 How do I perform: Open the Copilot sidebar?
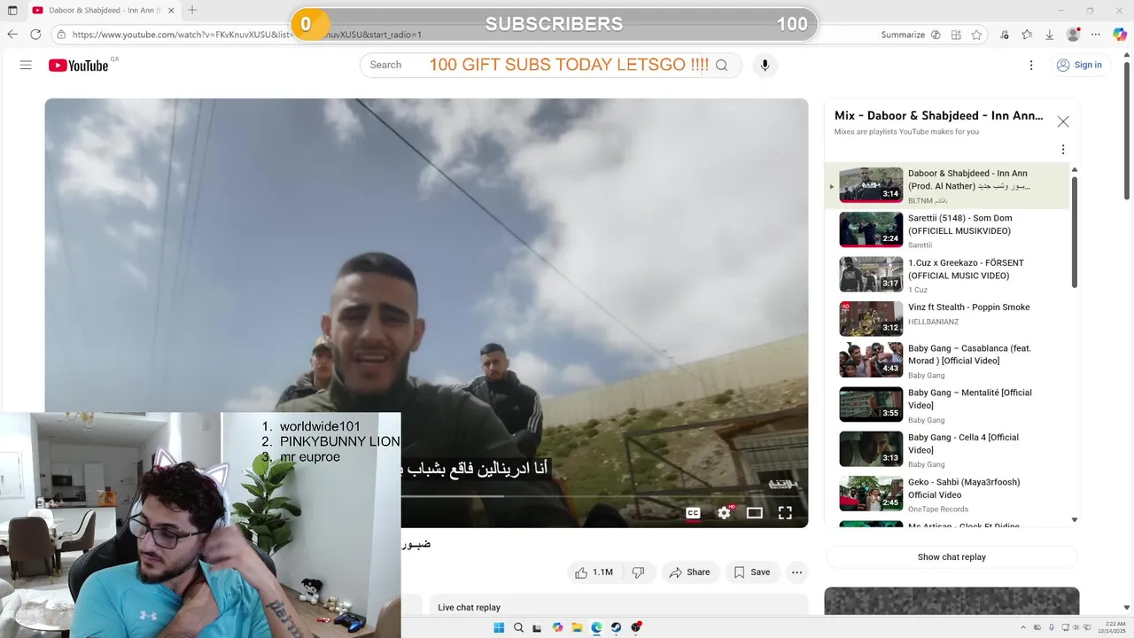tap(1120, 35)
